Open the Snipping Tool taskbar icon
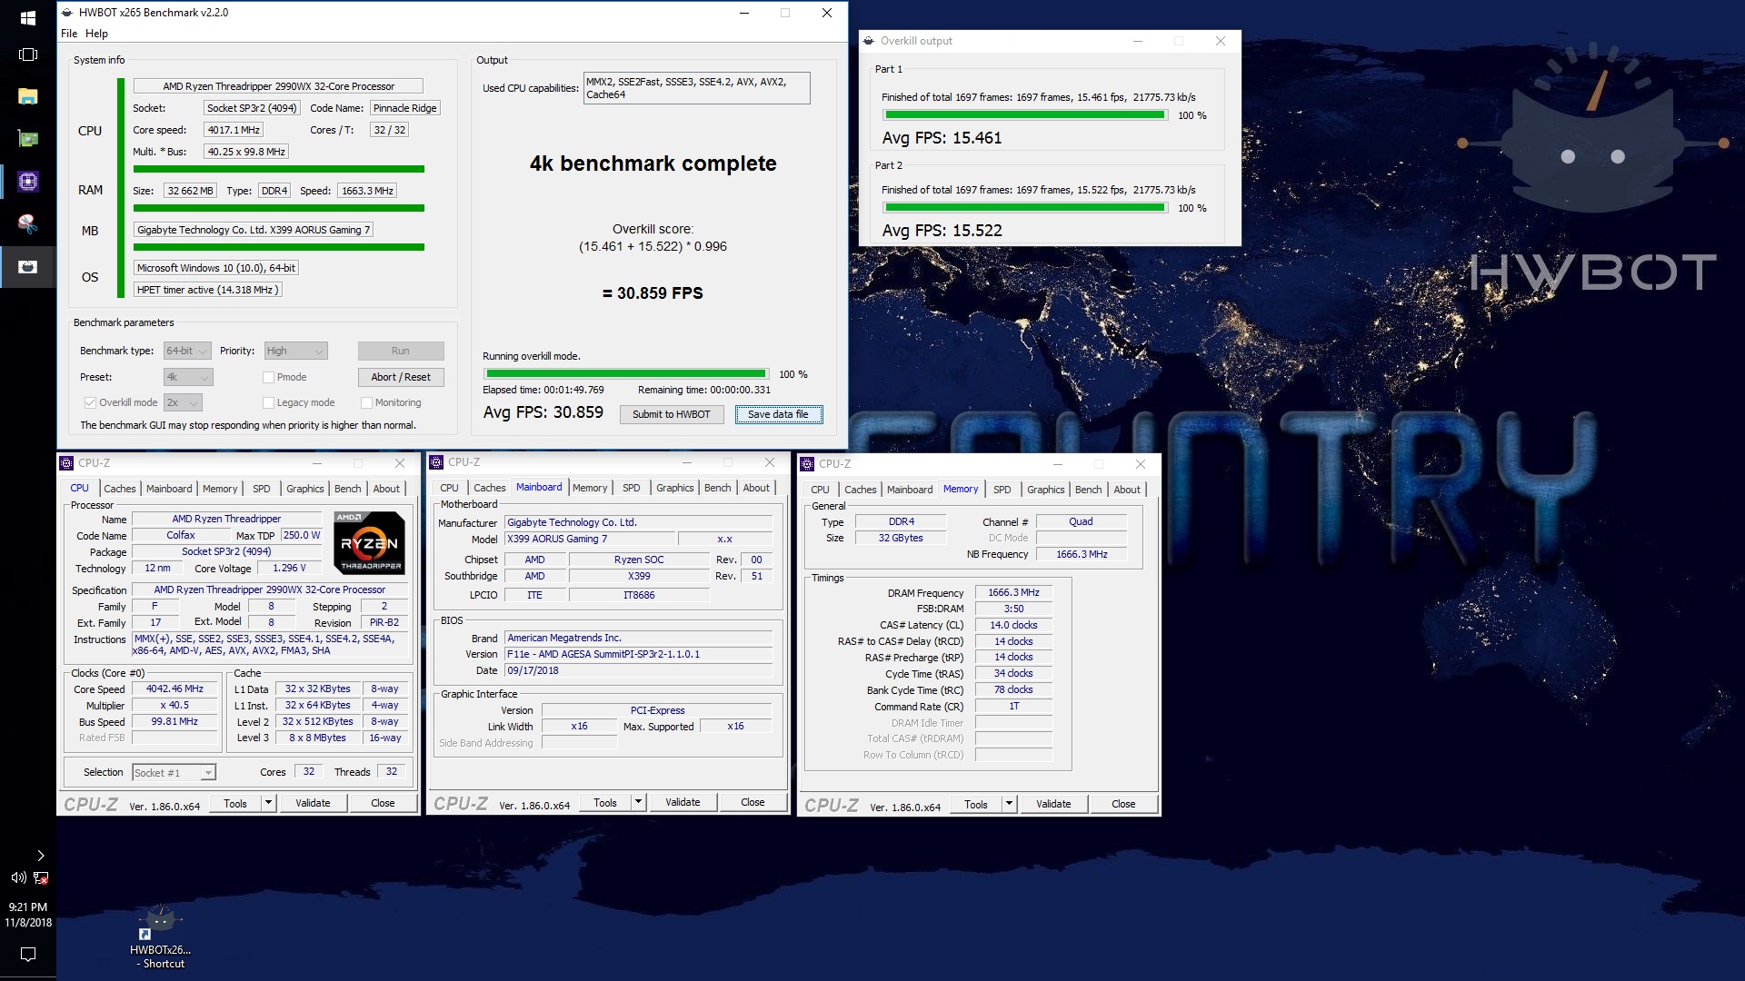Viewport: 1745px width, 981px height. [x=27, y=223]
